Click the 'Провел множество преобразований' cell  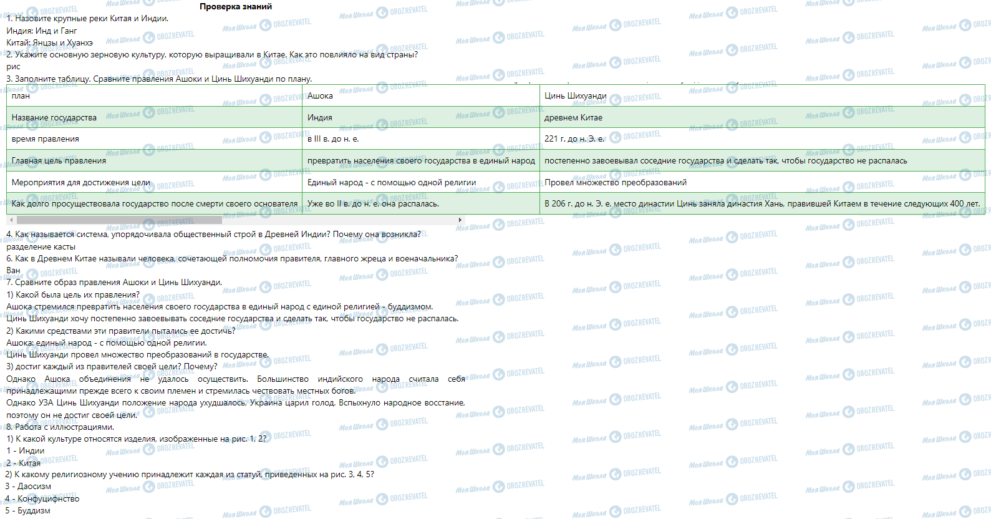pyautogui.click(x=616, y=183)
